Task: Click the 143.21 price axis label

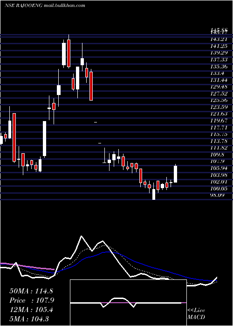Action: (219, 40)
